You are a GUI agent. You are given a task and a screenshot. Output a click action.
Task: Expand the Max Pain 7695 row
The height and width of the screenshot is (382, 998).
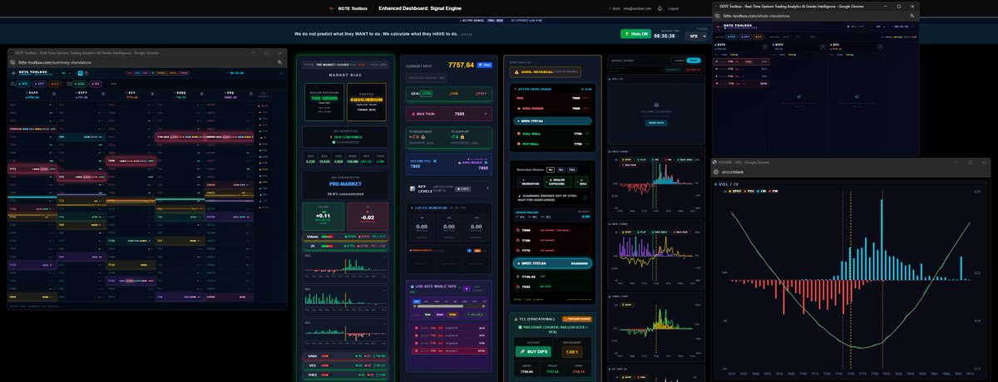(x=450, y=113)
